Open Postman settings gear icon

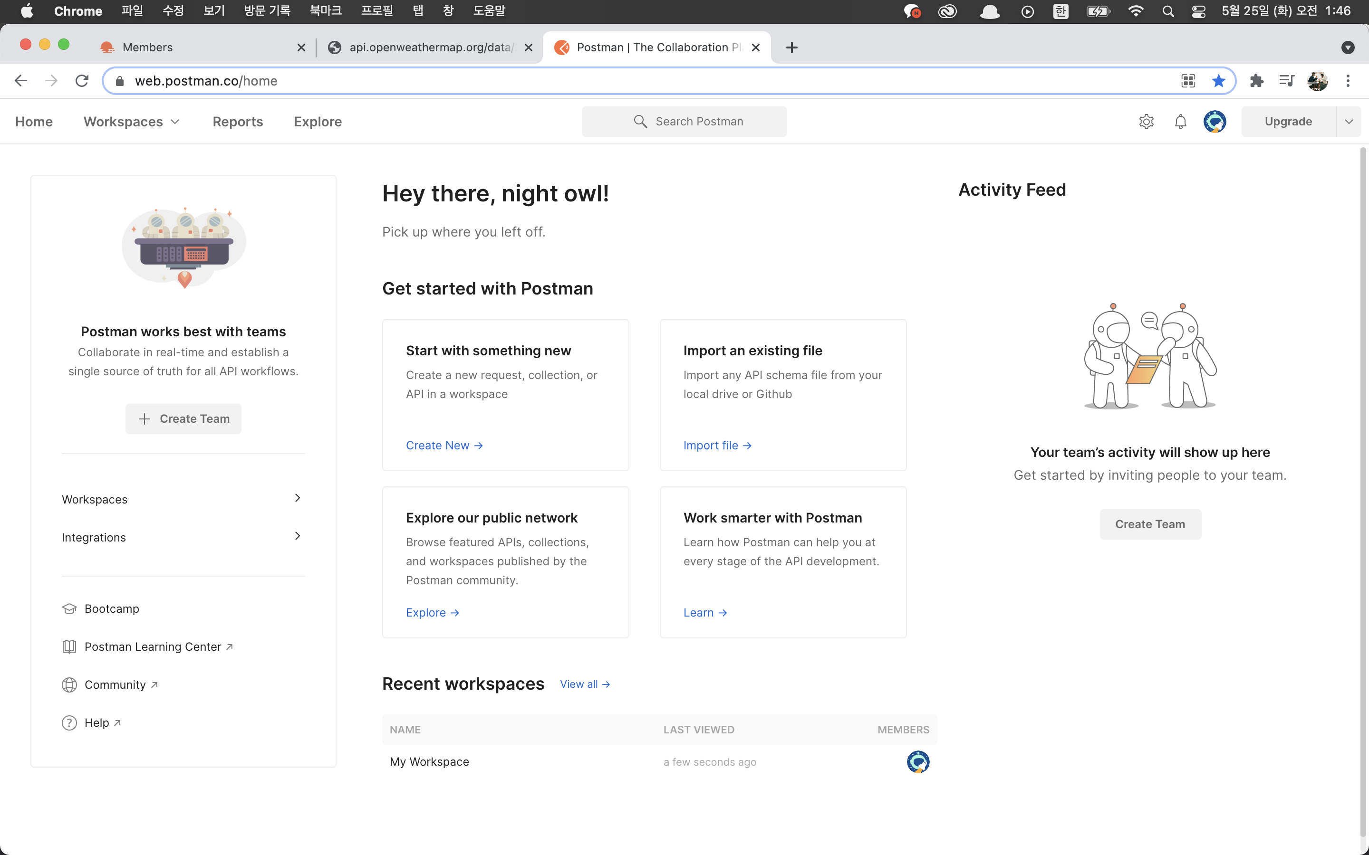point(1146,122)
